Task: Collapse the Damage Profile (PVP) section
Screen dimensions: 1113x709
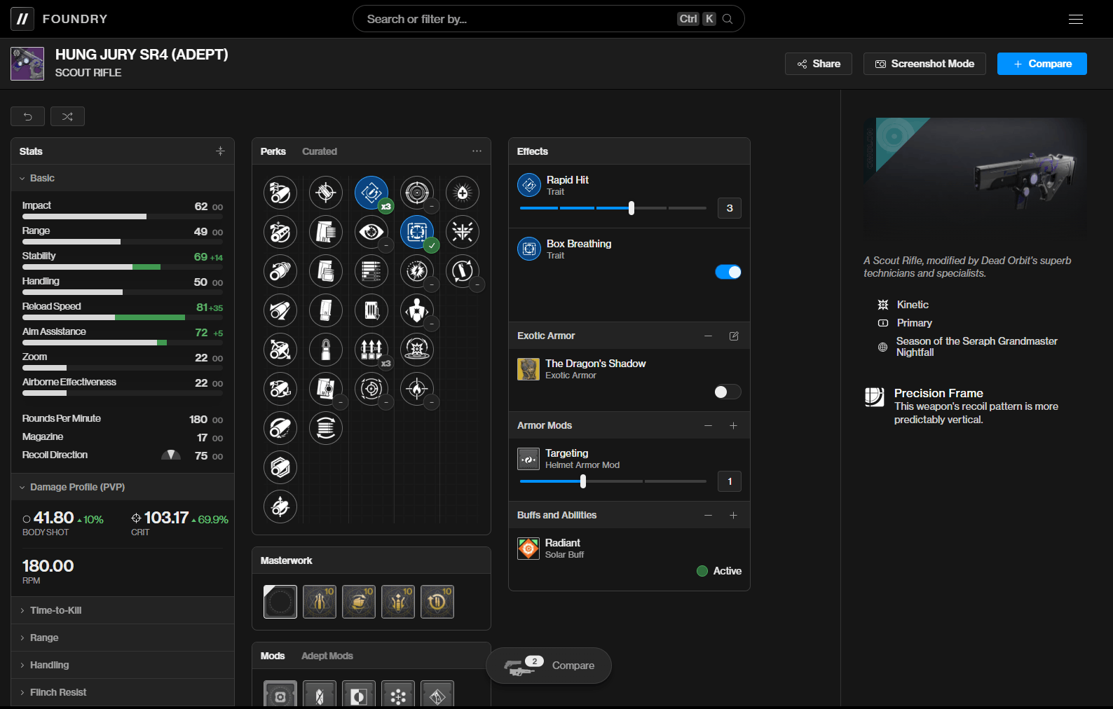Action: pyautogui.click(x=77, y=487)
